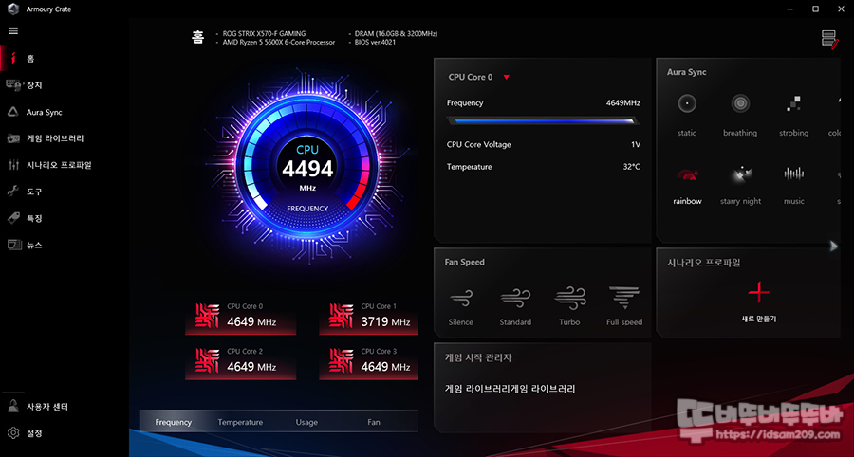Click the 도구 wrench icon

pyautogui.click(x=13, y=192)
